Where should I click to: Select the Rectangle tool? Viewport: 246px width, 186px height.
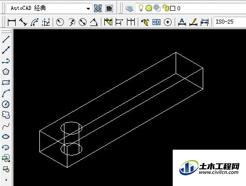point(6,82)
